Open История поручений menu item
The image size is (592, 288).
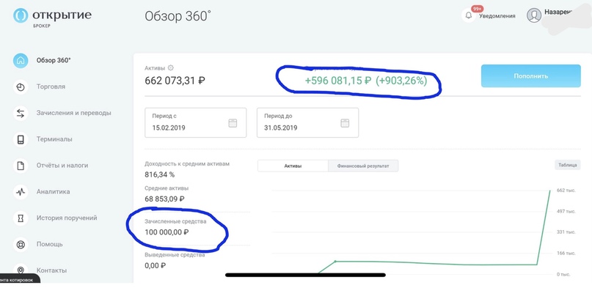[67, 218]
